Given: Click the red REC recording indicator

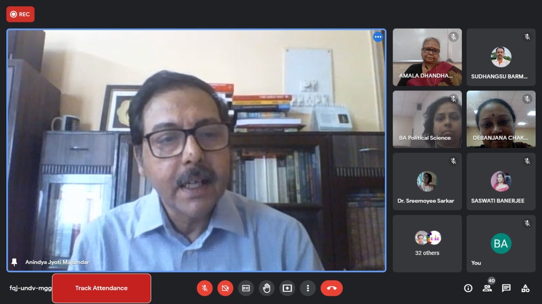Looking at the screenshot, I should [20, 14].
